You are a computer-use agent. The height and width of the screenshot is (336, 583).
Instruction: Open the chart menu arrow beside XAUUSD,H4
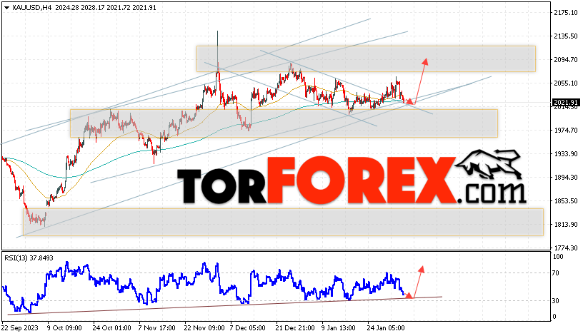[x=6, y=8]
